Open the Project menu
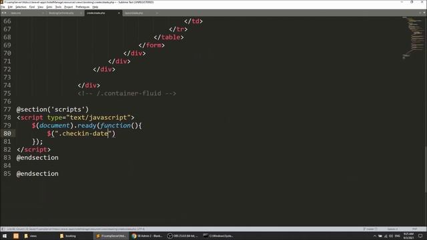The width and height of the screenshot is (427, 240). (x=68, y=7)
